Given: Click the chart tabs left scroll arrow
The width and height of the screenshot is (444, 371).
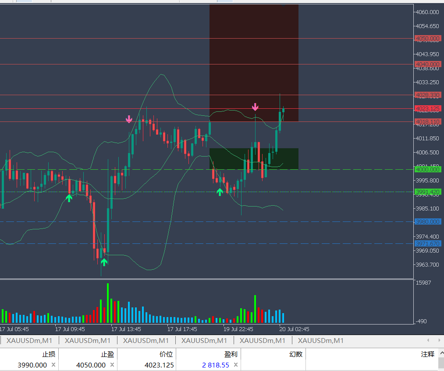Looking at the screenshot, I should click(x=428, y=340).
